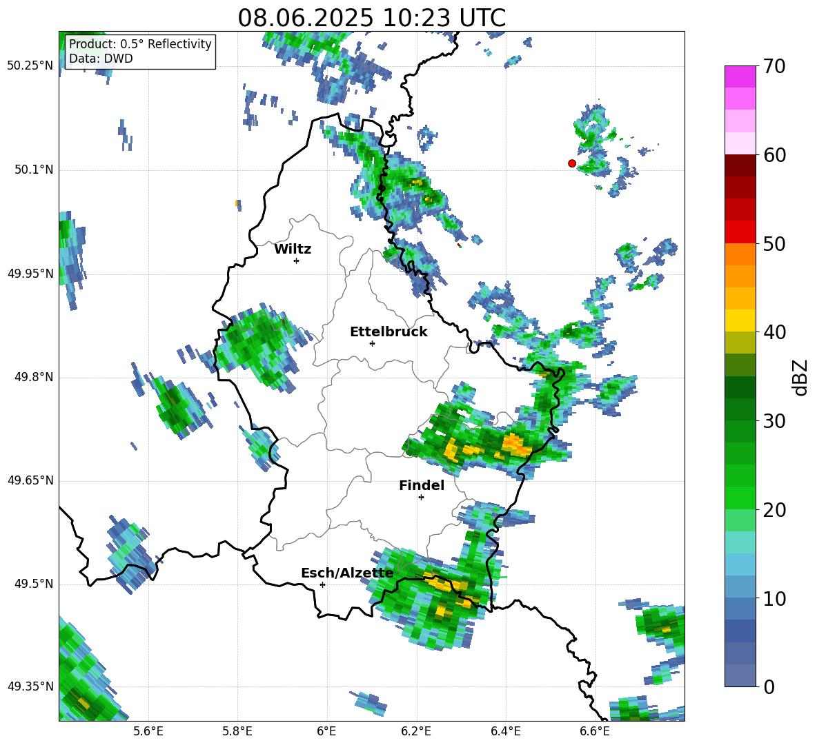Click the 6.2°E longitude label
Image resolution: width=817 pixels, height=745 pixels.
pyautogui.click(x=416, y=731)
